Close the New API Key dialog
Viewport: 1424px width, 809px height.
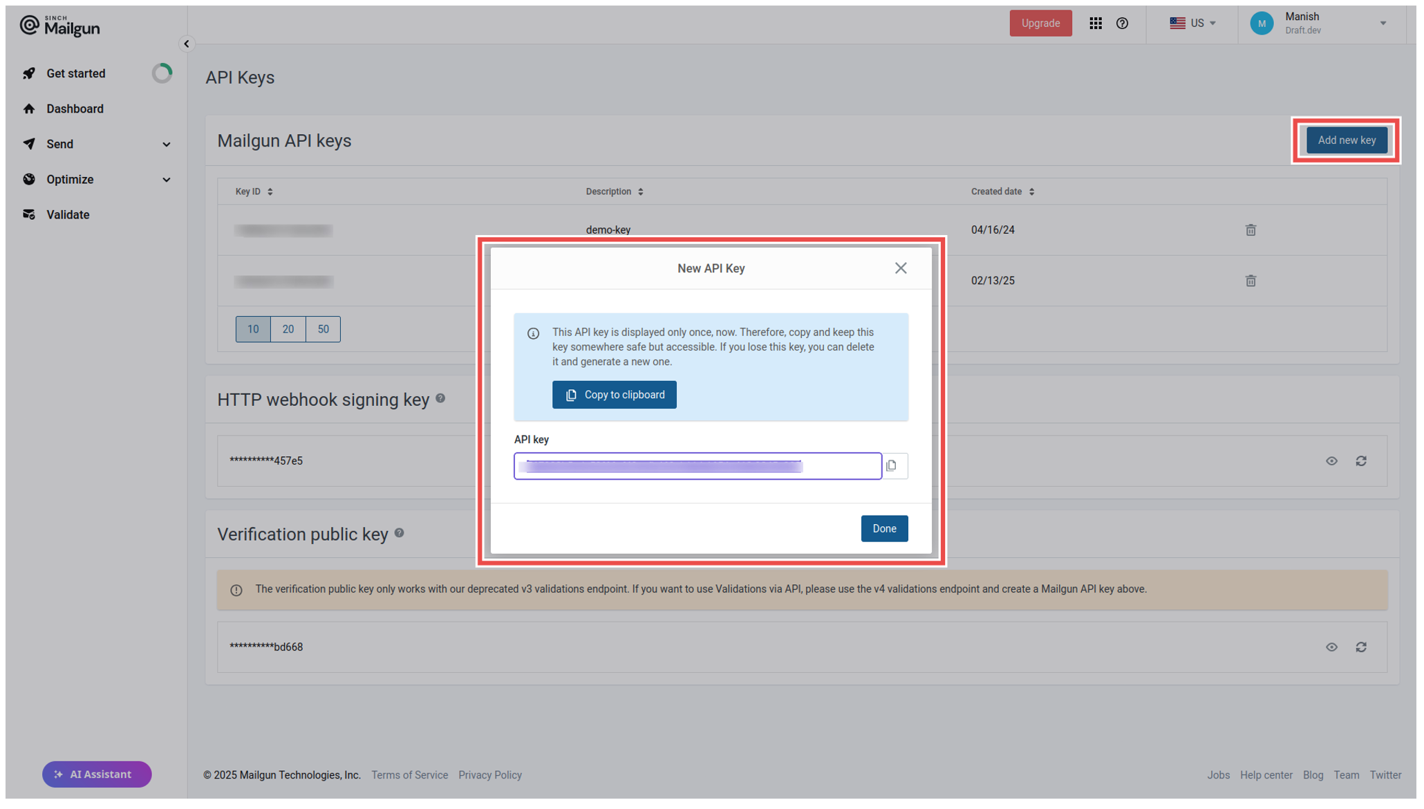pos(900,268)
